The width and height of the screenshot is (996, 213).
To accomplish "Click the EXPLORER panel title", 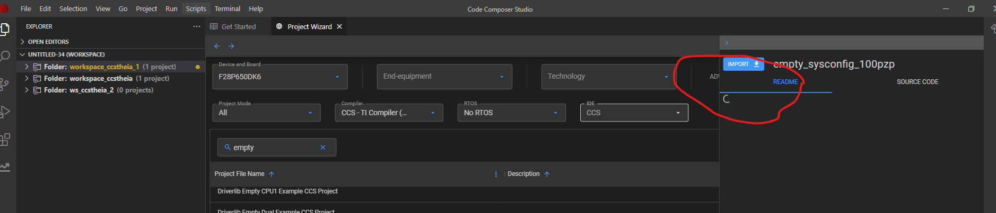I will coord(39,26).
